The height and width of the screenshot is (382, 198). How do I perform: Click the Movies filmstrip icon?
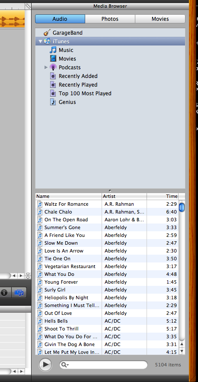(x=53, y=59)
